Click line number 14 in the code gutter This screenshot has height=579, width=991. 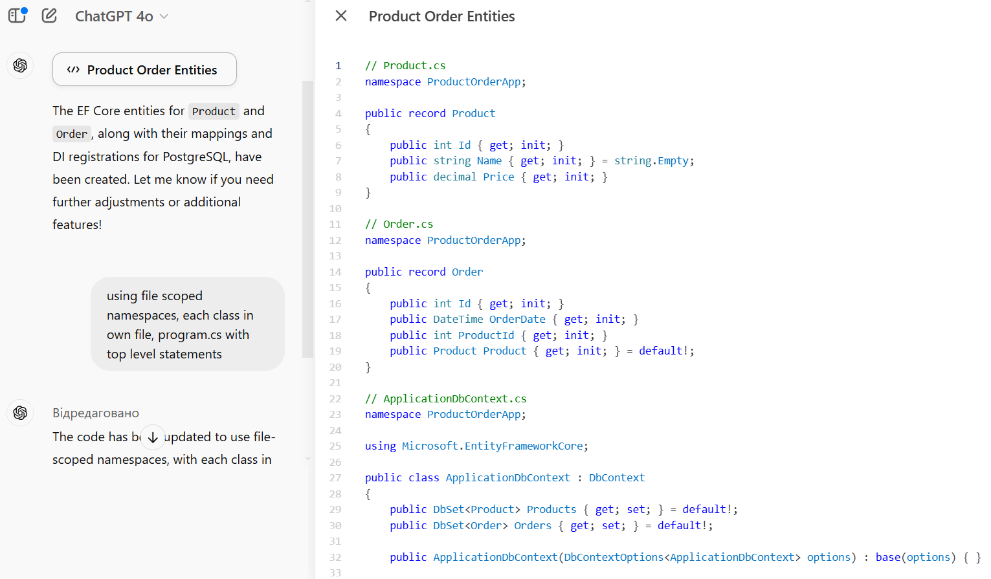click(335, 272)
